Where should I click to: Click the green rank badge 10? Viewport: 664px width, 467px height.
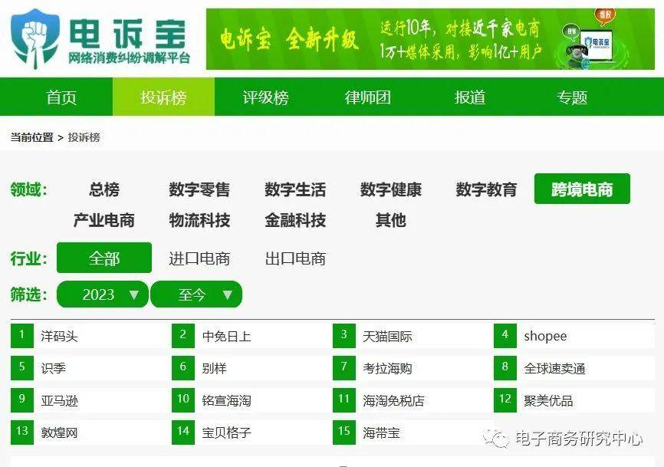pos(183,400)
